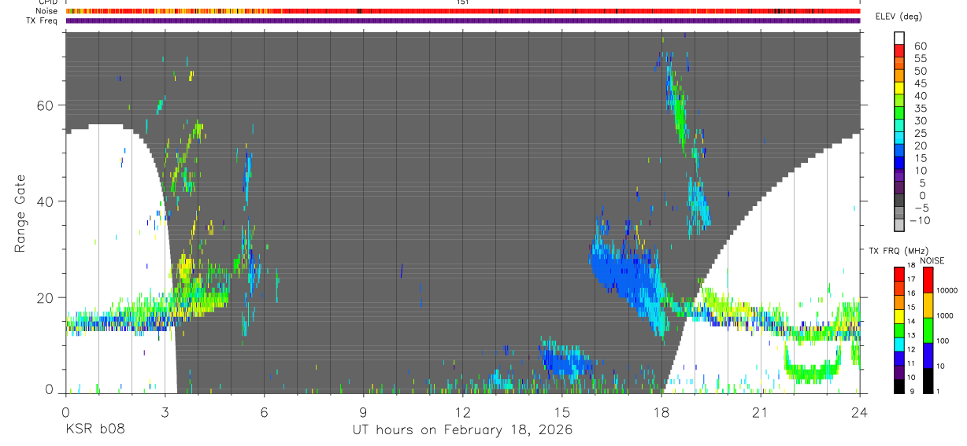Click the "17" value in the TX FRQ legend

911,279
